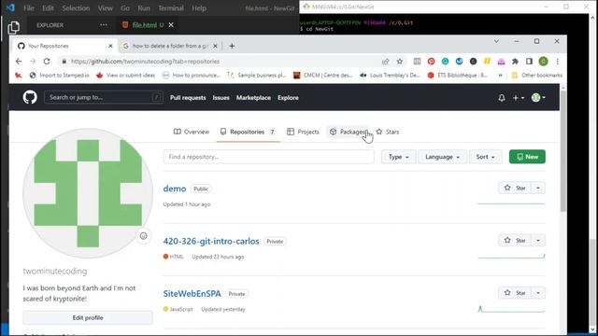Open the SiteWebEnSPA repository
The image size is (598, 336).
click(192, 294)
